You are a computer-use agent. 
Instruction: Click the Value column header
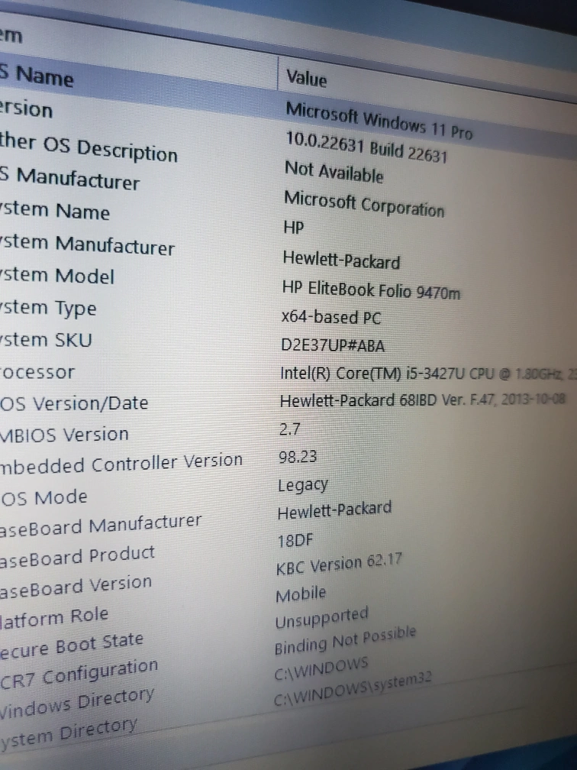(307, 79)
